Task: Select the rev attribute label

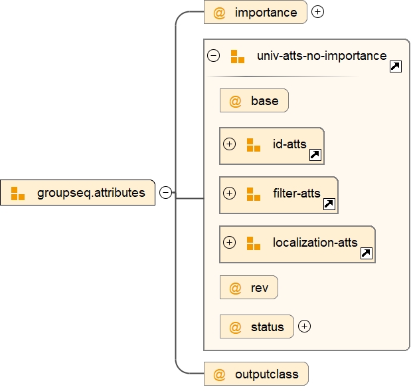Action: [x=260, y=288]
